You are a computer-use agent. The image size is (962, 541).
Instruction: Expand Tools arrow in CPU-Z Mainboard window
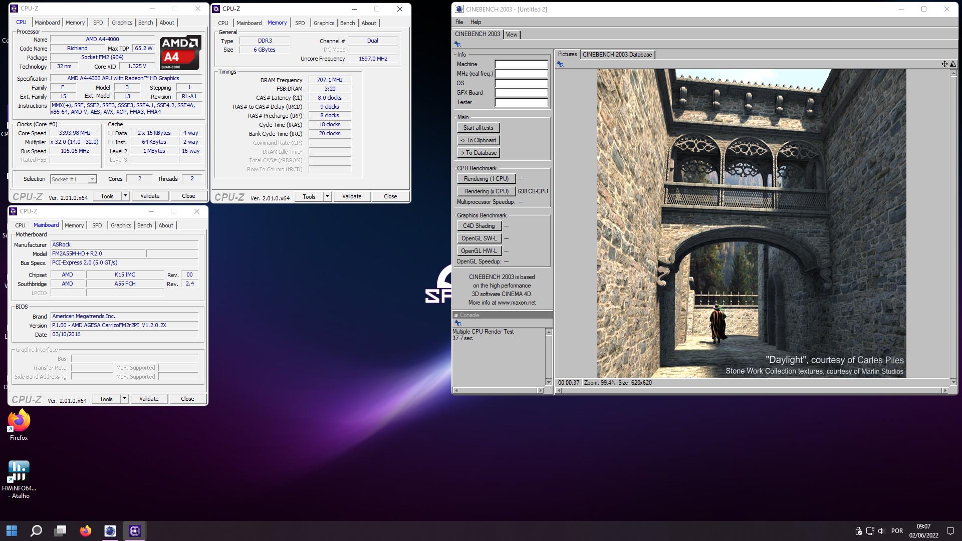click(124, 399)
